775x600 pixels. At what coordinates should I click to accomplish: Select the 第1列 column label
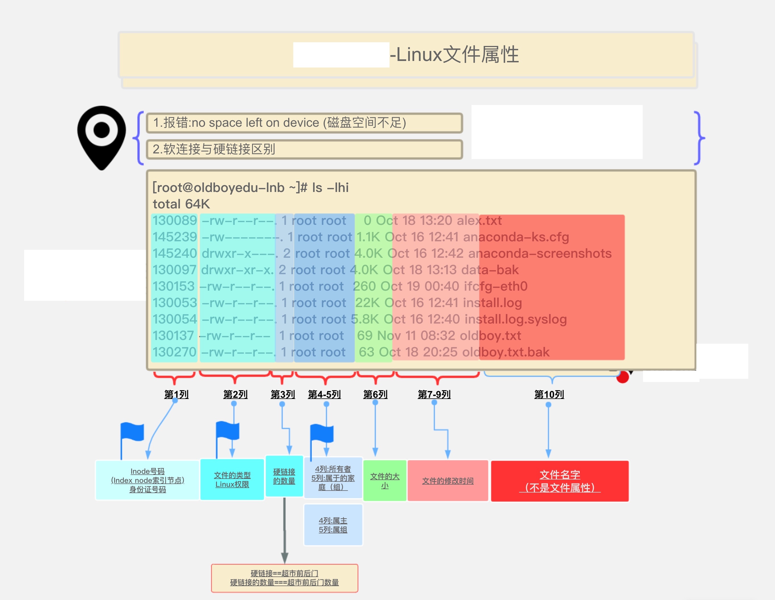click(176, 394)
